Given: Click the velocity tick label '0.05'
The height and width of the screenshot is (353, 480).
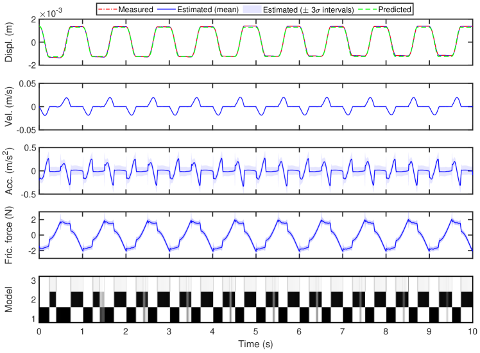Looking at the screenshot, I should (27, 84).
